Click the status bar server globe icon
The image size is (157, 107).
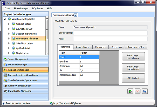51,103
